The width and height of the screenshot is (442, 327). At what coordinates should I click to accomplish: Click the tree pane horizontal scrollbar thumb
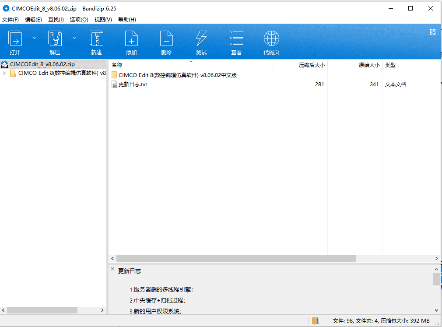42,310
